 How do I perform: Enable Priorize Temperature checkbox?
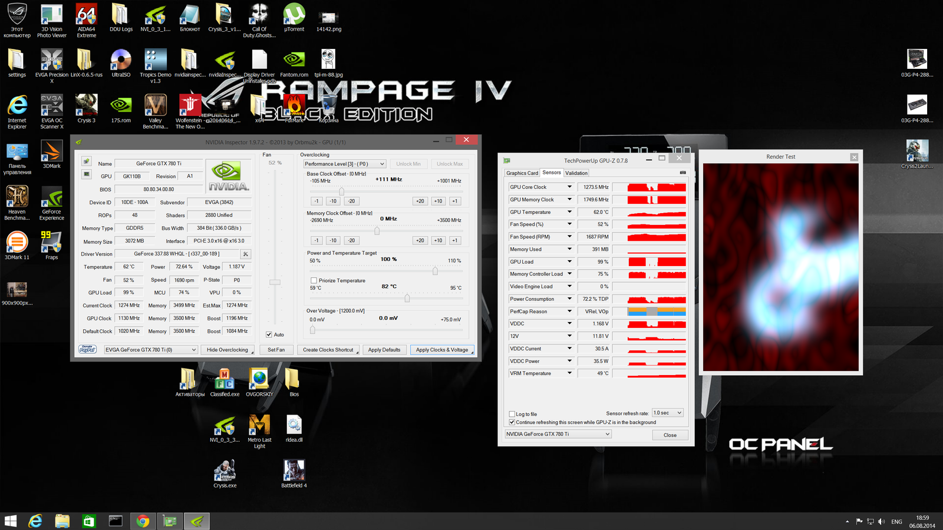click(x=314, y=280)
